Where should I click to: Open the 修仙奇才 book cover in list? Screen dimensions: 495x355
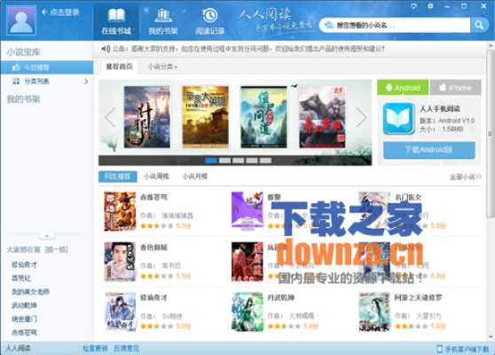coord(120,312)
